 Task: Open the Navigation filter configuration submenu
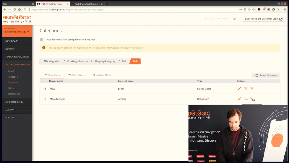pos(13,77)
